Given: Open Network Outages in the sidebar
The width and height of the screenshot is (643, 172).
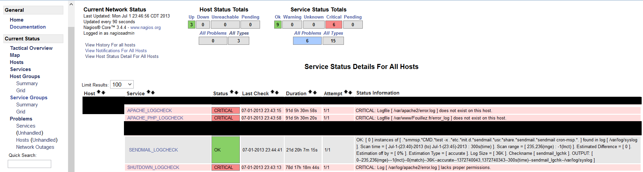Looking at the screenshot, I should coord(35,147).
